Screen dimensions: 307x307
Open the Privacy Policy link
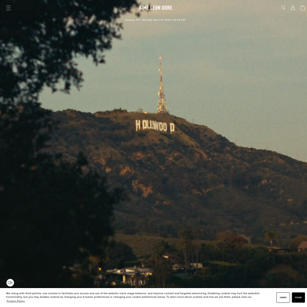point(15,301)
